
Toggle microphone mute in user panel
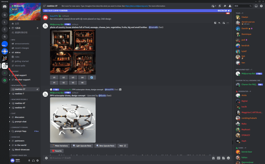[29, 160]
